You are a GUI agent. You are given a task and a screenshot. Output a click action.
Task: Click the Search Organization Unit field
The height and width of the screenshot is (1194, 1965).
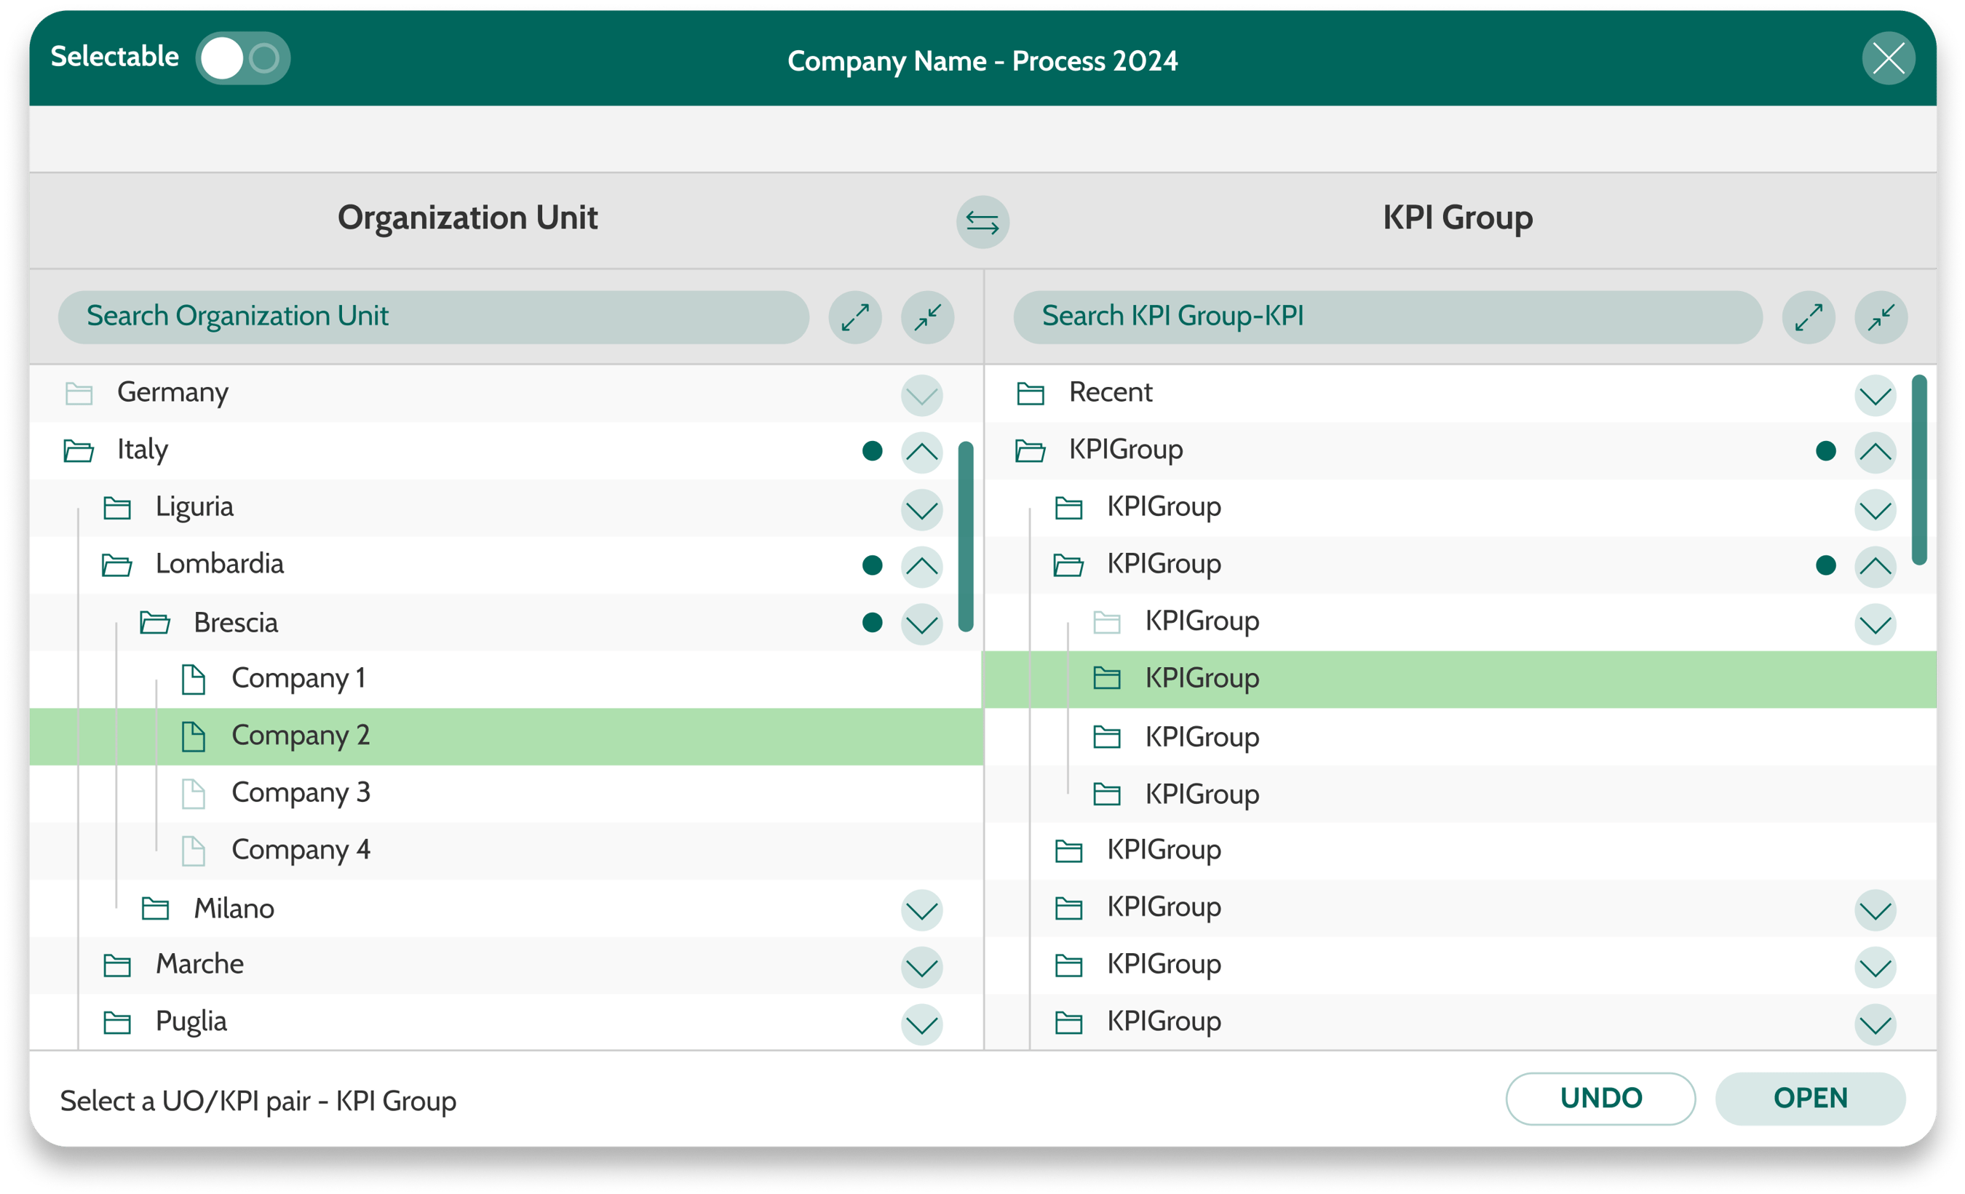point(433,317)
